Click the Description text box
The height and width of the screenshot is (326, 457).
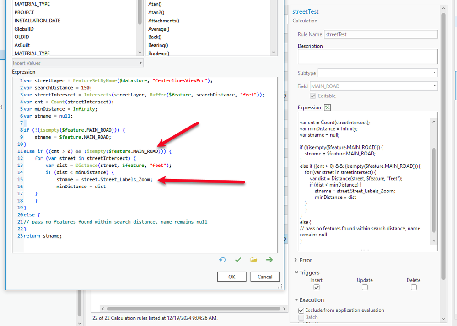367,57
